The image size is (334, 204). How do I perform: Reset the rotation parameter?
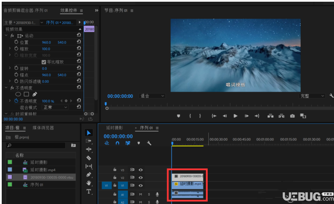(x=79, y=68)
